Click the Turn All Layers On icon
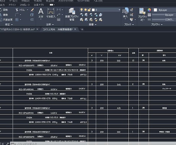Viewport: 176px width, 145px height. (81, 19)
